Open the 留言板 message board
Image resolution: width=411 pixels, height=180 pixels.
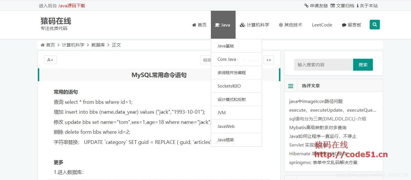tap(351, 25)
